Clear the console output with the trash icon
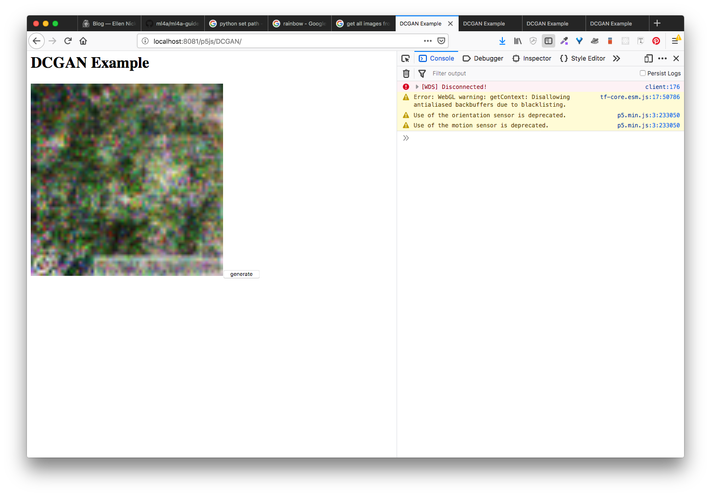The width and height of the screenshot is (711, 496). 406,73
